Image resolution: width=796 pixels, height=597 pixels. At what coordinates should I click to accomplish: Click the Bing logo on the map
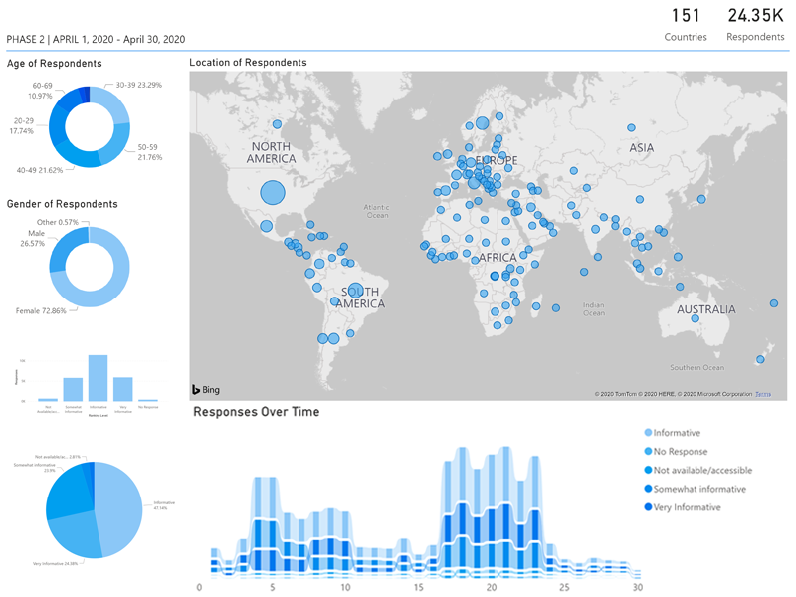coord(206,390)
